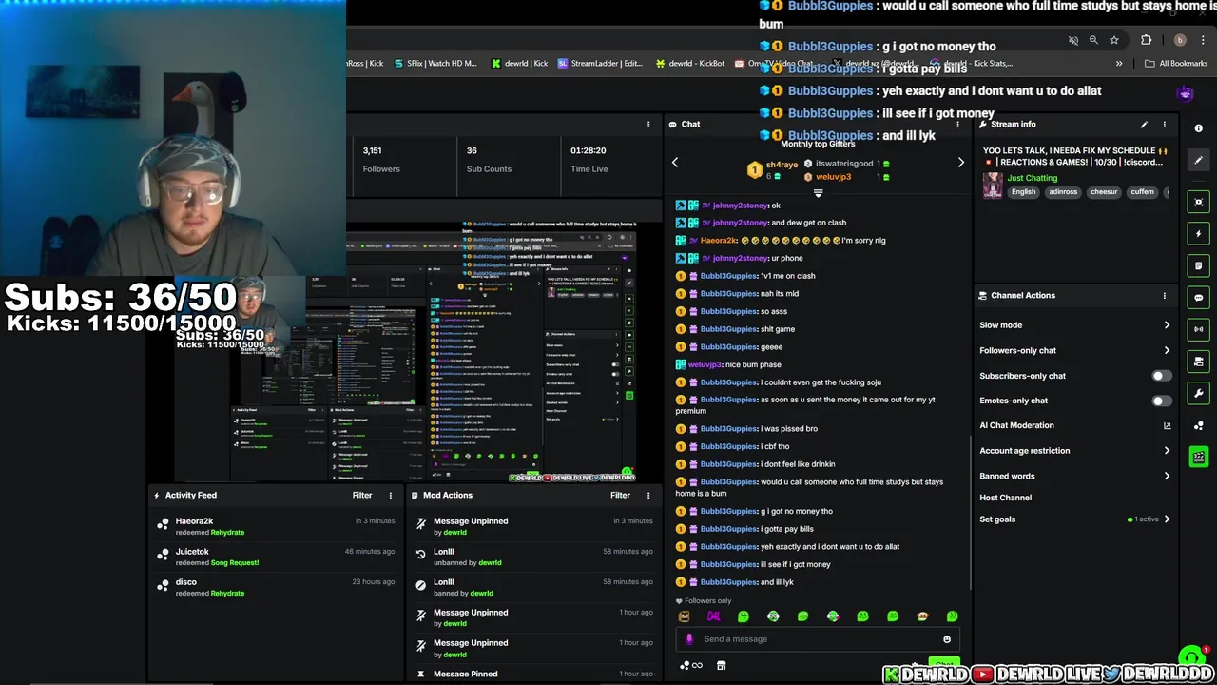Show more bookmarks with double chevron
The height and width of the screenshot is (685, 1217).
tap(1119, 64)
